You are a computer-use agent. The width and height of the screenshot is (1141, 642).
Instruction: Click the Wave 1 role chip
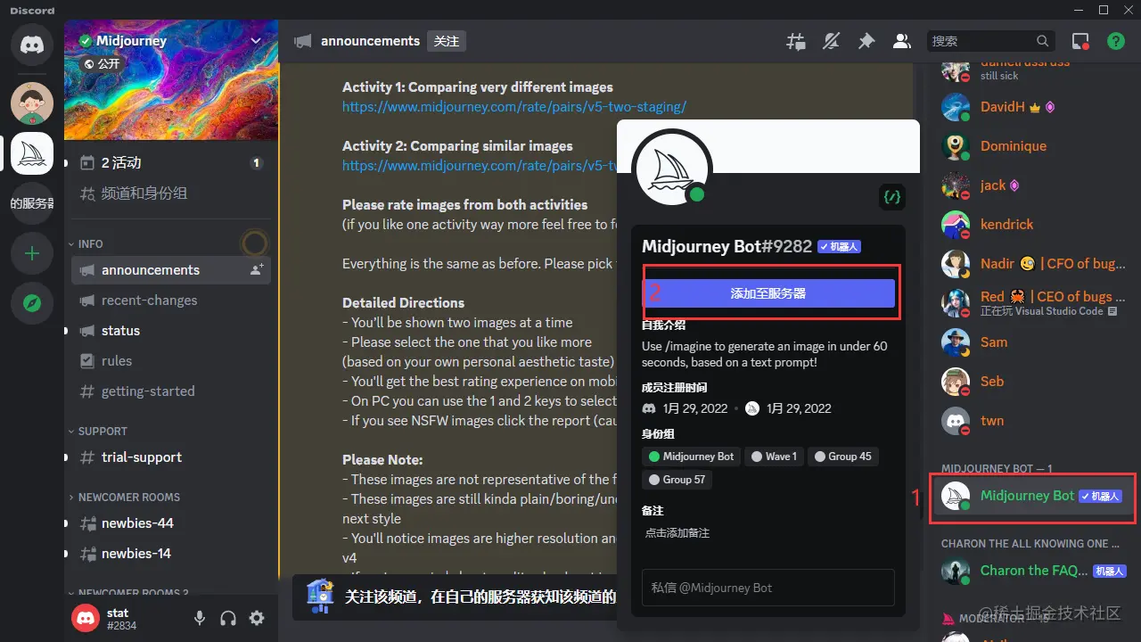(774, 457)
